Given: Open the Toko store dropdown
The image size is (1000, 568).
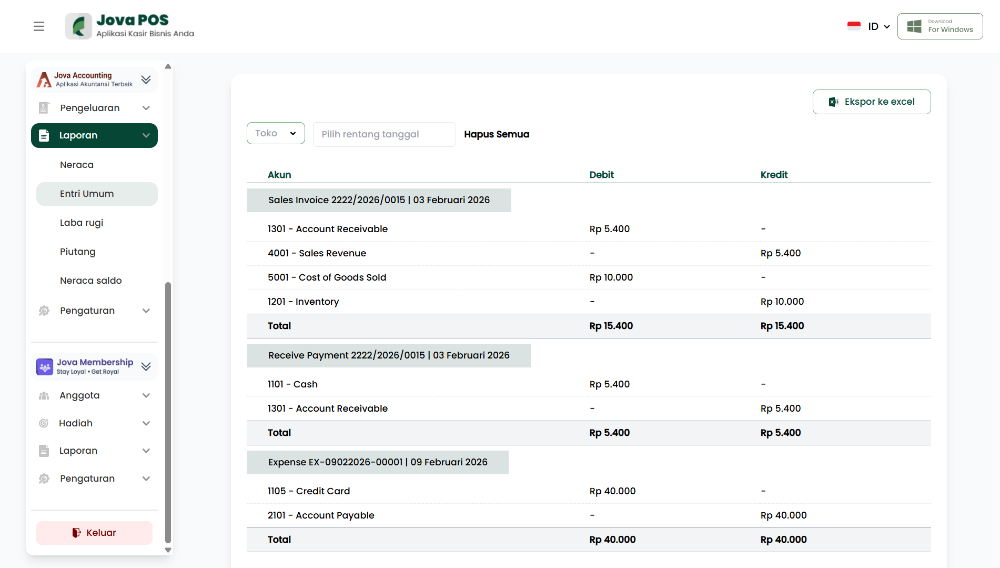Looking at the screenshot, I should 276,134.
